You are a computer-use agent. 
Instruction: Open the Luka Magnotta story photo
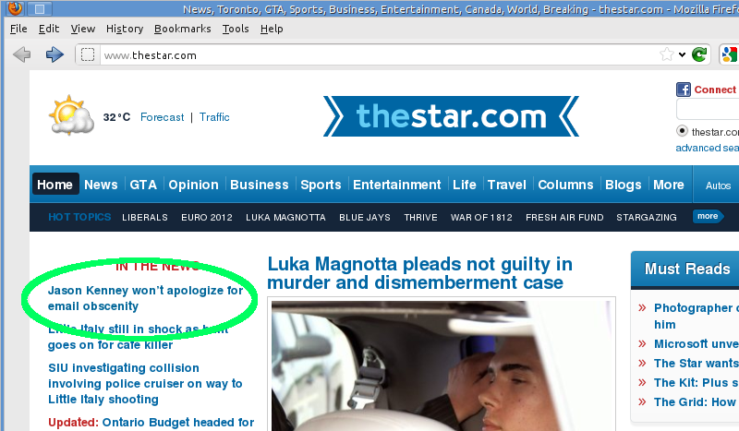click(442, 365)
